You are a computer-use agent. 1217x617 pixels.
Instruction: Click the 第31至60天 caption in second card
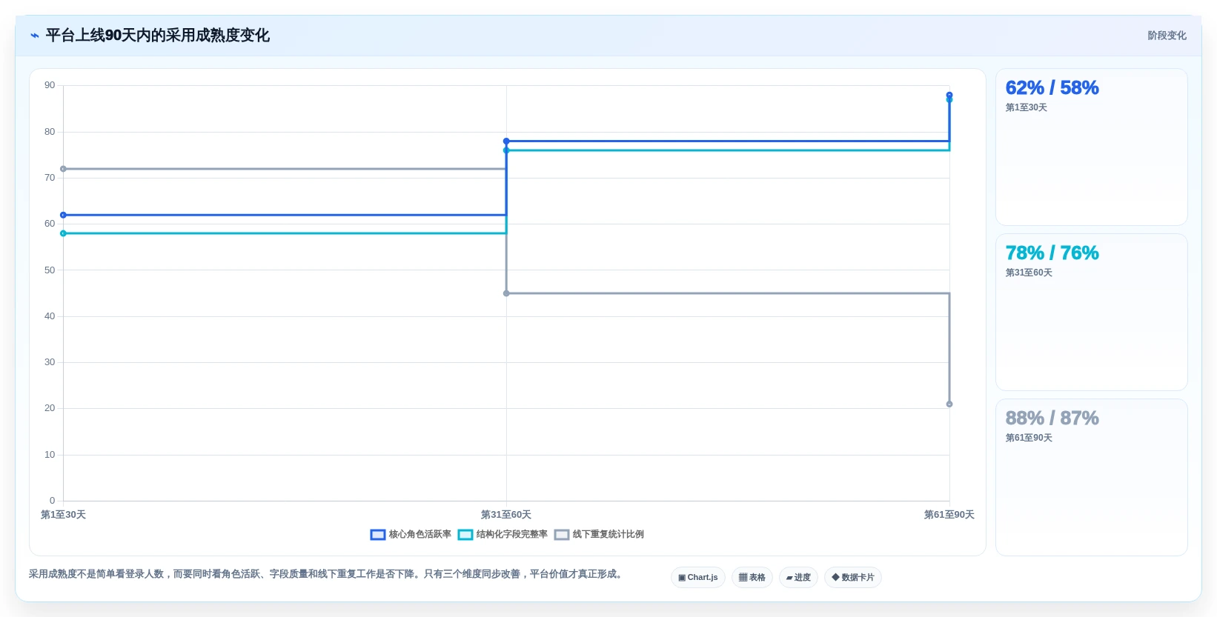point(1029,273)
